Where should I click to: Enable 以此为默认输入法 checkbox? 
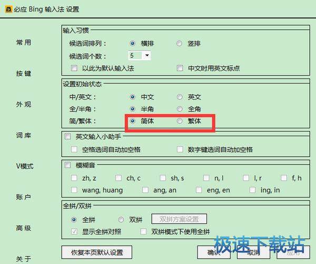(x=74, y=68)
